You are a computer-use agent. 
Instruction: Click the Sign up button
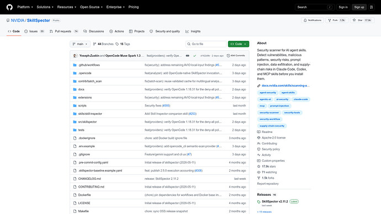click(359, 7)
